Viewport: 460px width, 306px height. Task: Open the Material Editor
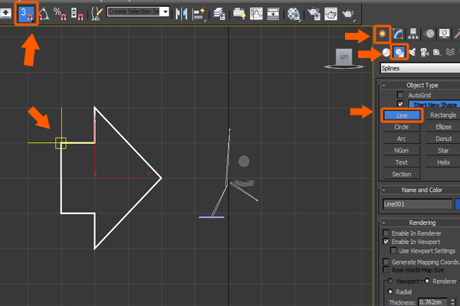(294, 14)
